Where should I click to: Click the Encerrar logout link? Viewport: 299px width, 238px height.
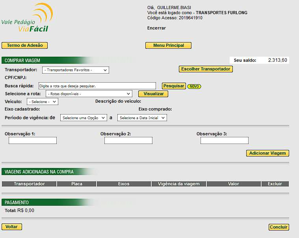pos(156,28)
